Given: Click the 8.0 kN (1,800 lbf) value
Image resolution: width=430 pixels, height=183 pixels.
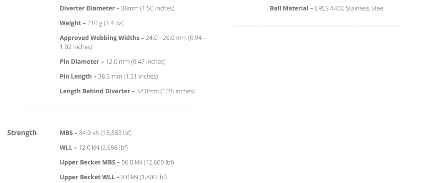Looking at the screenshot, I should [x=144, y=177].
